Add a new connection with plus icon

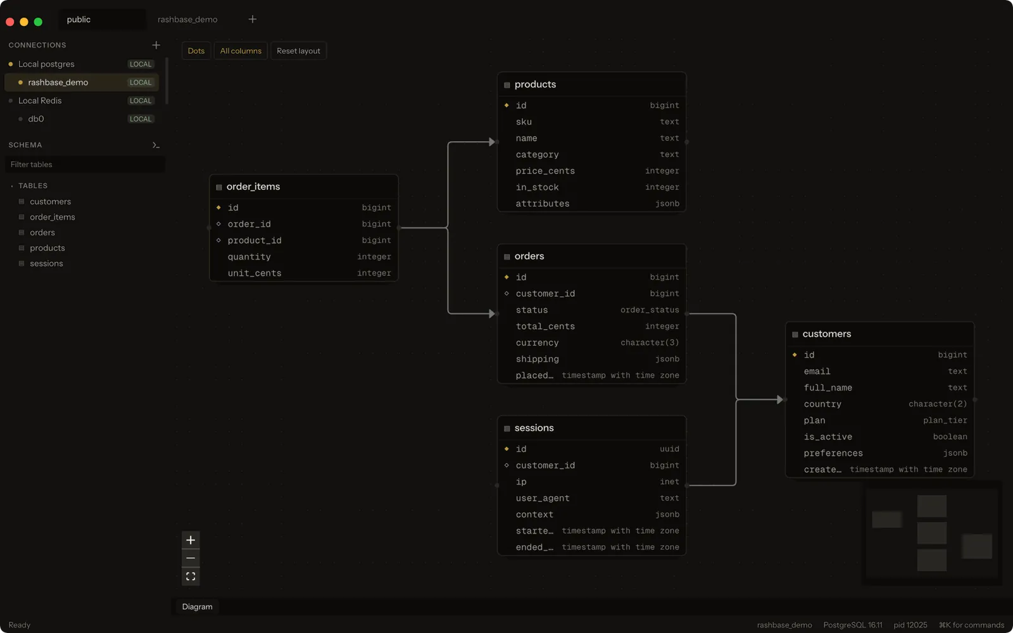pos(156,45)
